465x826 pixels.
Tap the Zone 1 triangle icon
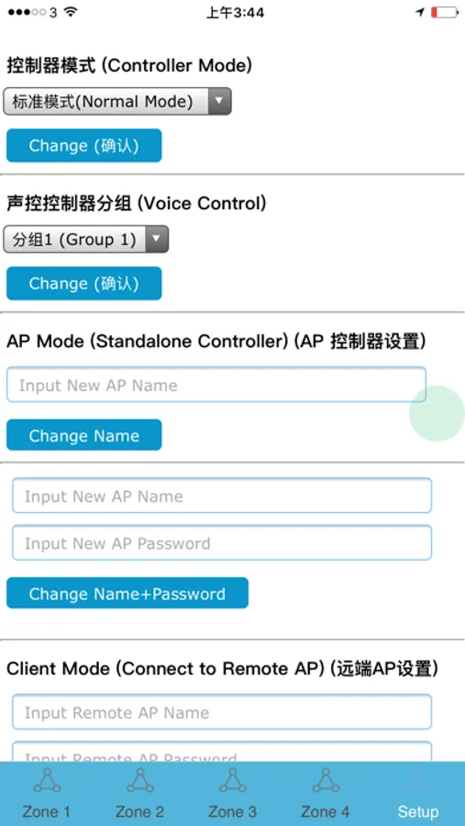(x=47, y=781)
